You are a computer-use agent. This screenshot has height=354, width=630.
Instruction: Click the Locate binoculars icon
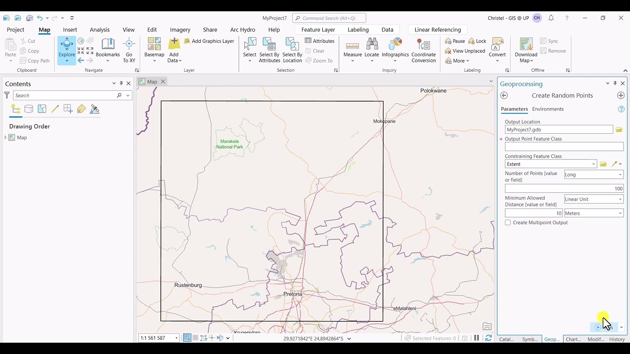[x=372, y=45]
